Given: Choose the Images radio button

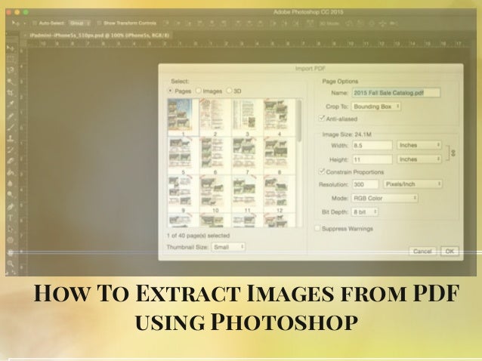Looking at the screenshot, I should 198,91.
